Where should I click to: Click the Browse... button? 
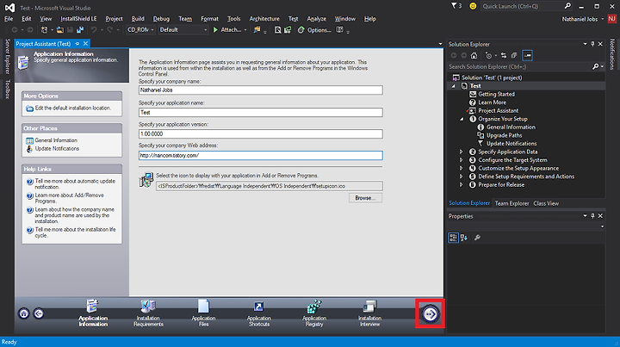[x=365, y=198]
